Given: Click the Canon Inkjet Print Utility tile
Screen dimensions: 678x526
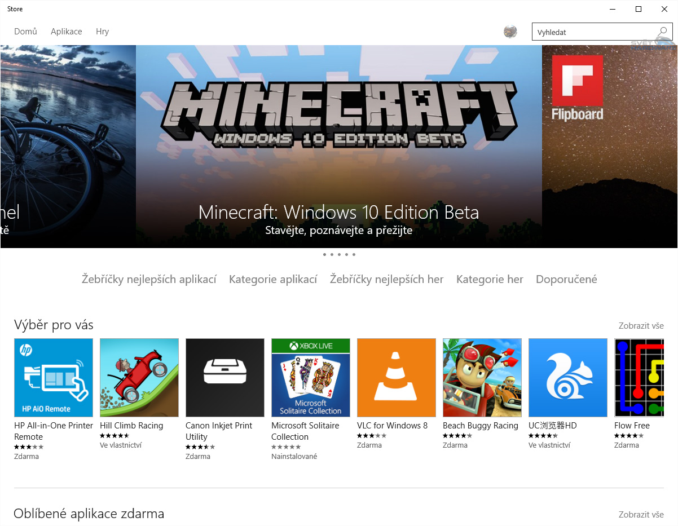Looking at the screenshot, I should pyautogui.click(x=224, y=377).
